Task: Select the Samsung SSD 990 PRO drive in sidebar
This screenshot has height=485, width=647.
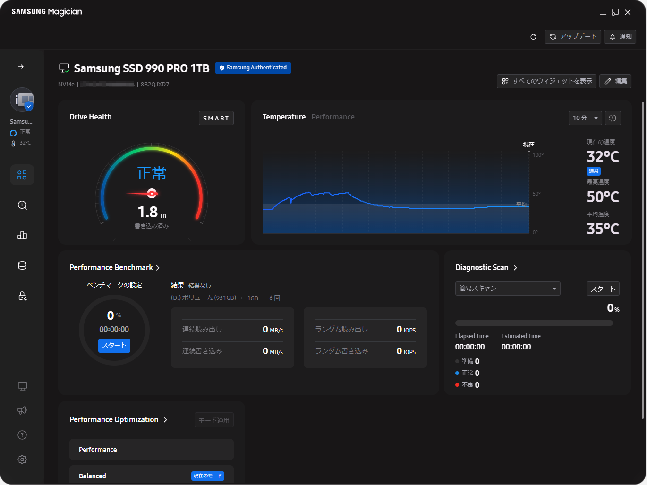Action: [22, 100]
